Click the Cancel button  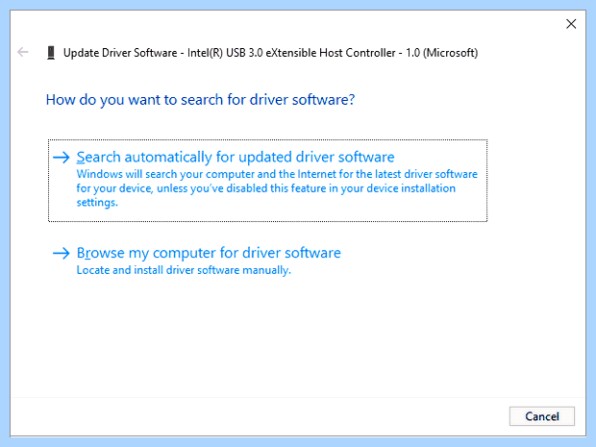pyautogui.click(x=541, y=416)
